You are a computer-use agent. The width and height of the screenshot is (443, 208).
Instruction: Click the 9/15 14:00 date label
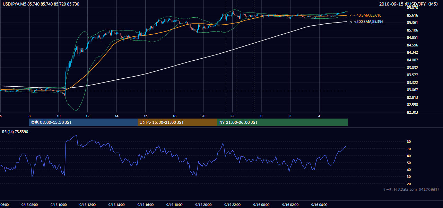point(116,205)
